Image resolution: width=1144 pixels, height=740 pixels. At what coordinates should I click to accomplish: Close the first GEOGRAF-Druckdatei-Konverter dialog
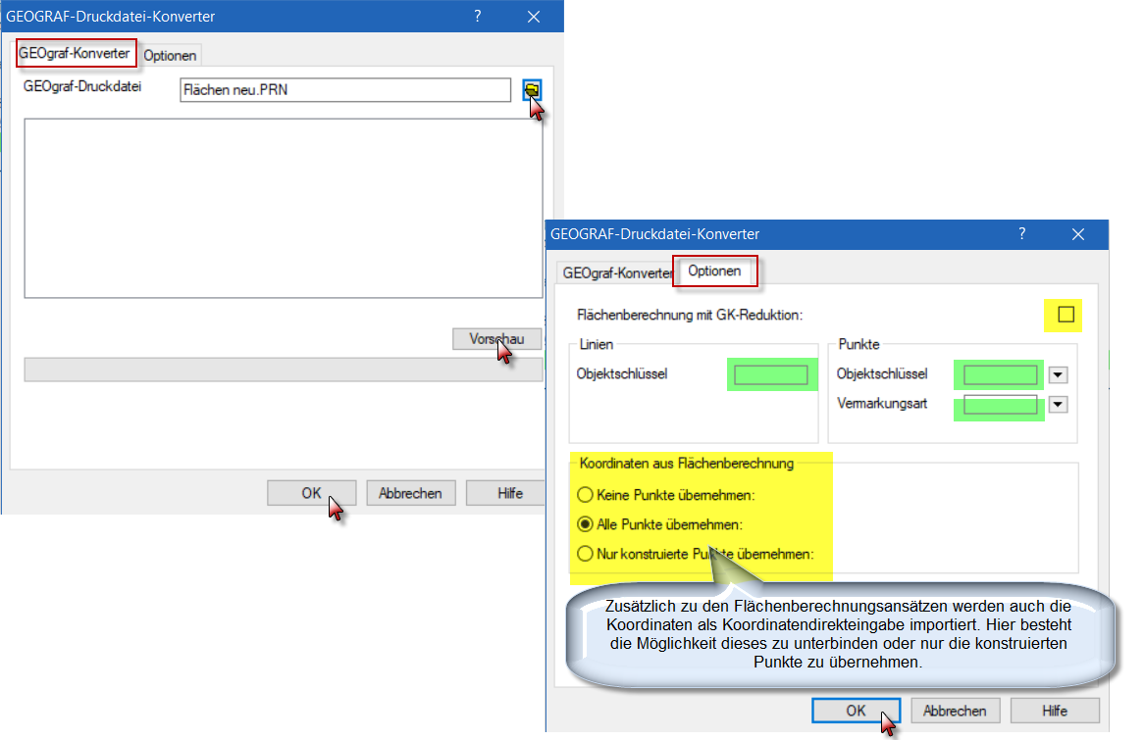(x=535, y=16)
